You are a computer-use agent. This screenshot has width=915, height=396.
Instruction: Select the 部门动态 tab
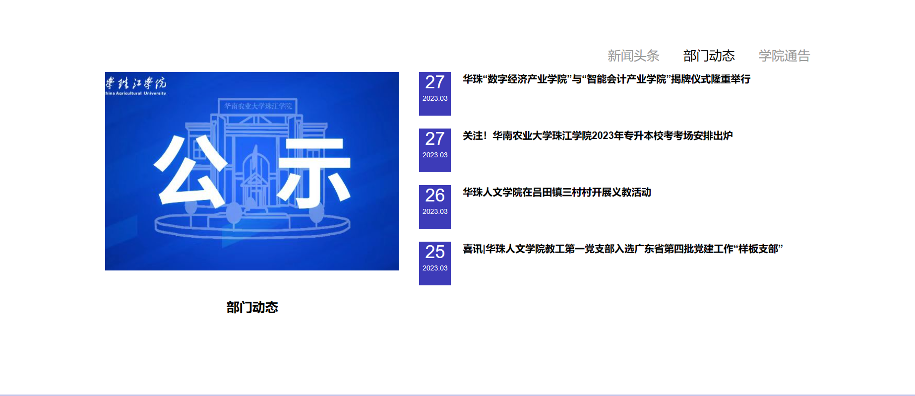click(709, 56)
